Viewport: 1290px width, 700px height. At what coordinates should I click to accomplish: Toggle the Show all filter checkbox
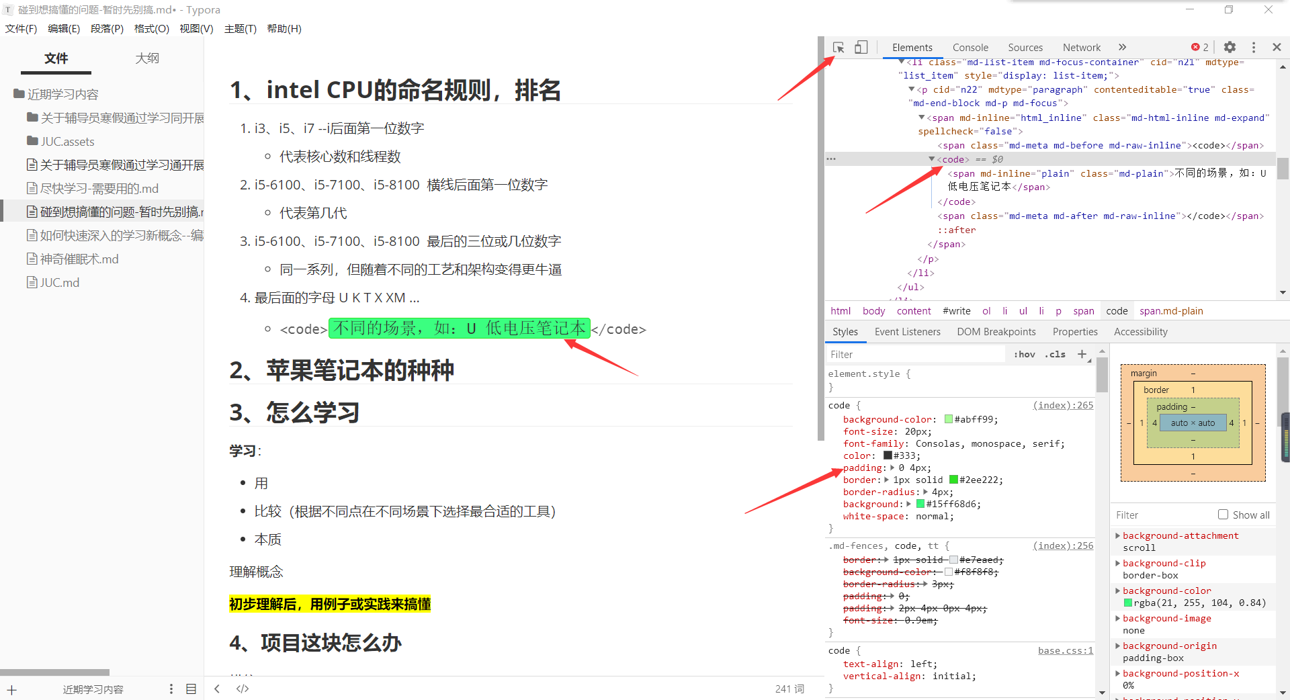(1223, 514)
